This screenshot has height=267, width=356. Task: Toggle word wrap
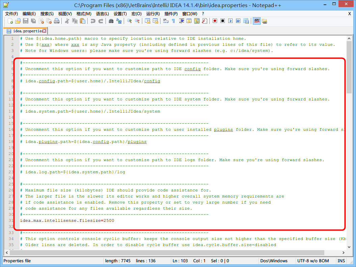click(165, 21)
